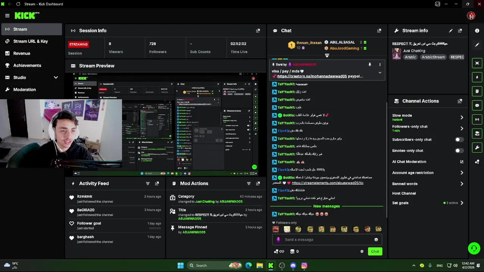The width and height of the screenshot is (484, 272).
Task: Open the streamelements.com tip link
Action: tap(327, 183)
